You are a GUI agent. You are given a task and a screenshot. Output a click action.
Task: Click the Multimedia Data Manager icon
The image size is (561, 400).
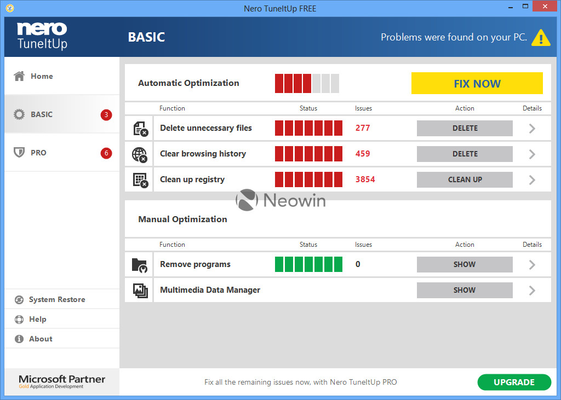coord(141,291)
